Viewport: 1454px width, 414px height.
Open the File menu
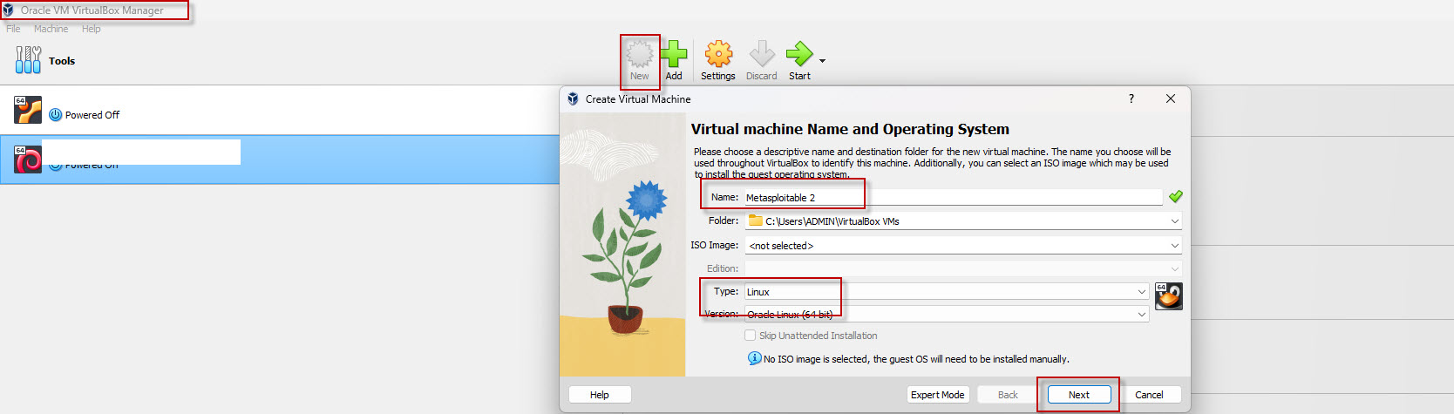(13, 29)
